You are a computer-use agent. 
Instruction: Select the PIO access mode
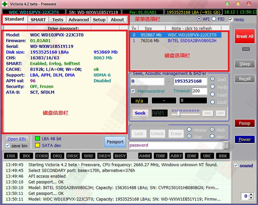[214, 19]
